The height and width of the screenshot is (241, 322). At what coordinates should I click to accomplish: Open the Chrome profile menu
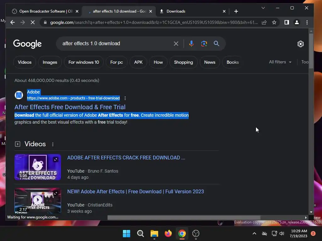[x=297, y=22]
